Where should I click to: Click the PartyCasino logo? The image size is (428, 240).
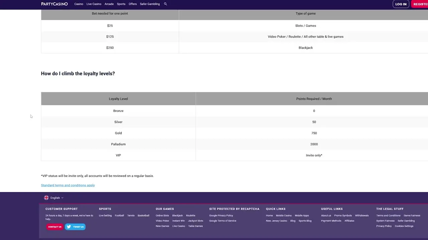pos(55,4)
